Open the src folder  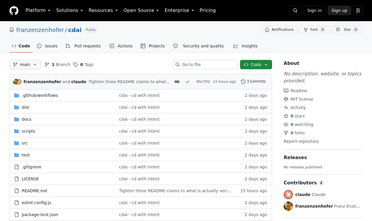(x=25, y=143)
